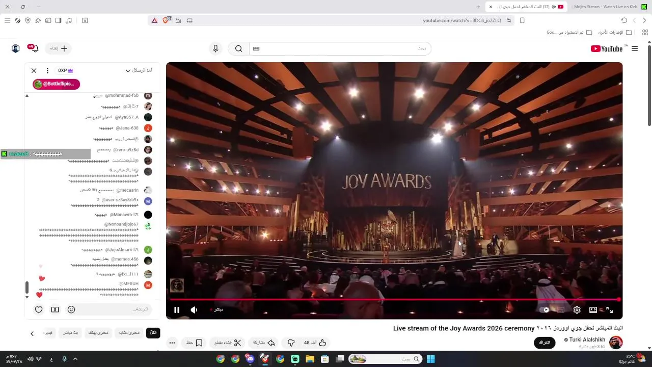652x367 pixels.
Task: Select the similar content filter chip
Action: [129, 333]
